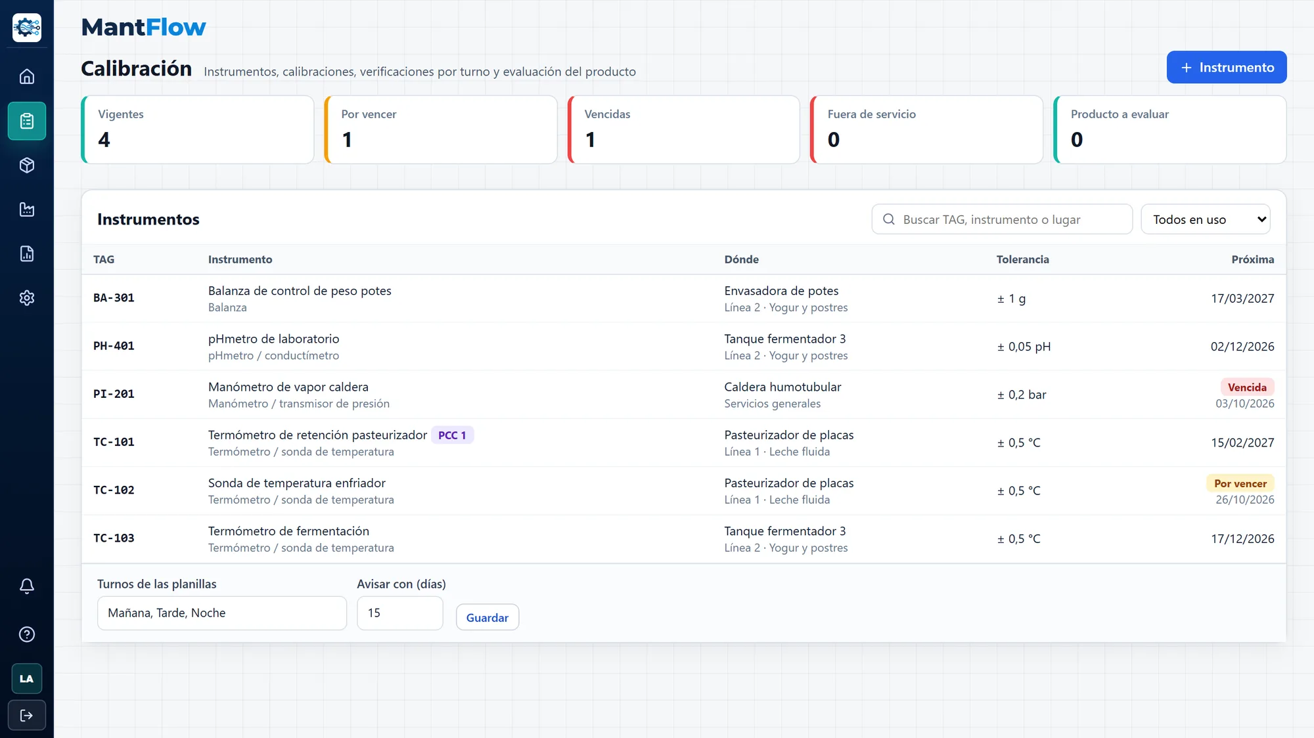Click 'Caldera humotubular' location text

pos(782,387)
